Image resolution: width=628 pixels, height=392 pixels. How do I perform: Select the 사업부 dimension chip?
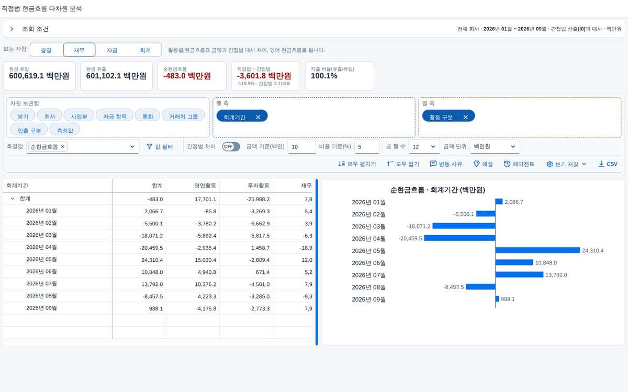79,117
